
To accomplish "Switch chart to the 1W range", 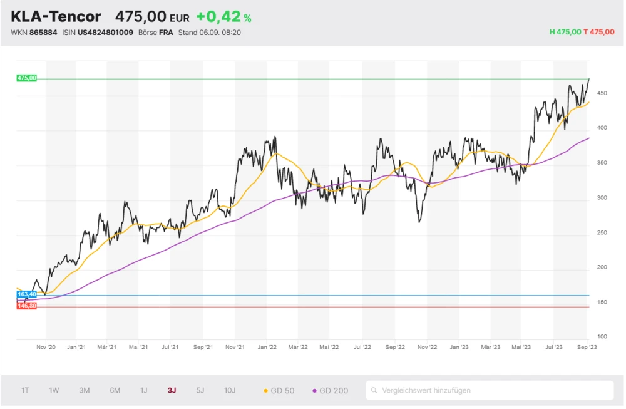I will (54, 390).
